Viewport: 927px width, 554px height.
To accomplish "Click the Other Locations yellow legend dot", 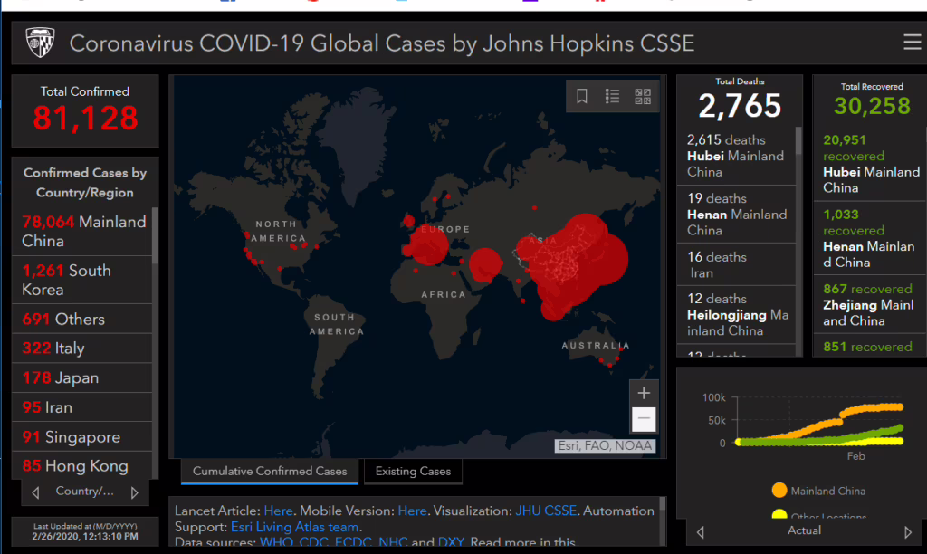I will 779,514.
